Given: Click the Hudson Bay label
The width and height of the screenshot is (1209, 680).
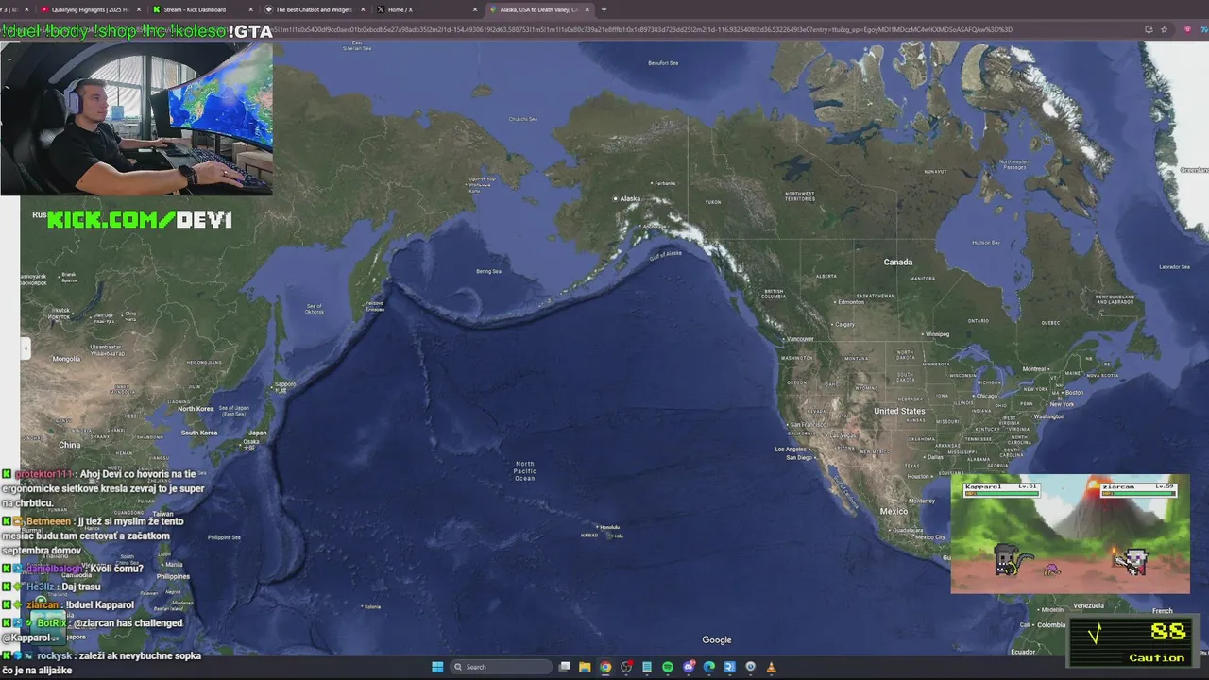Looking at the screenshot, I should (x=985, y=243).
